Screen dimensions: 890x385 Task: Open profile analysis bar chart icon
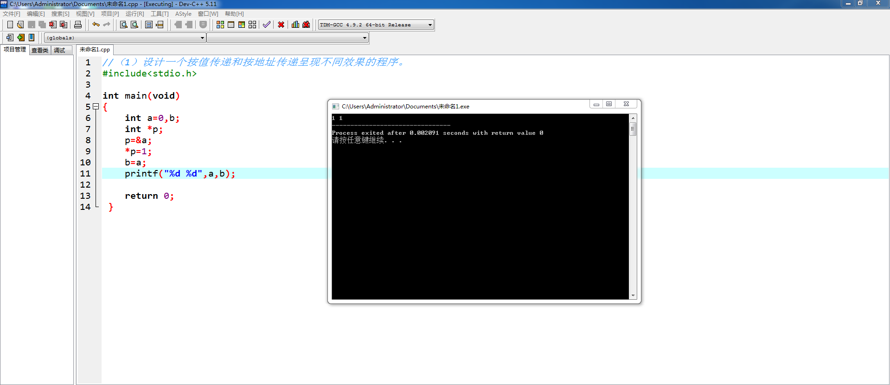[295, 25]
